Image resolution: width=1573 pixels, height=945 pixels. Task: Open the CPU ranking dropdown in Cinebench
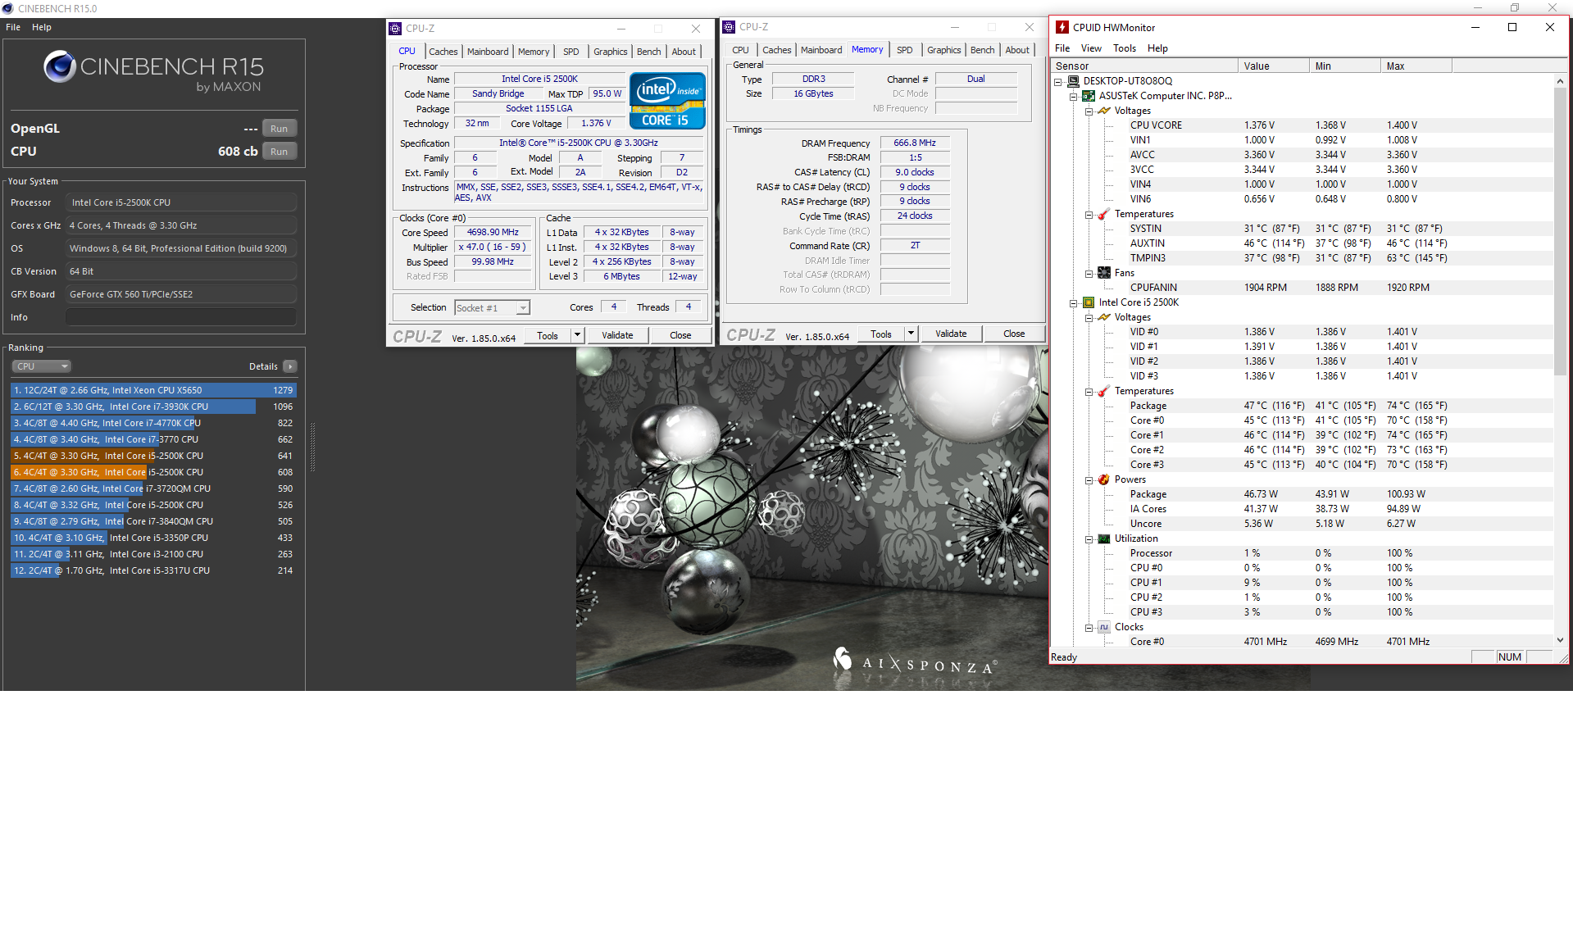pyautogui.click(x=42, y=366)
